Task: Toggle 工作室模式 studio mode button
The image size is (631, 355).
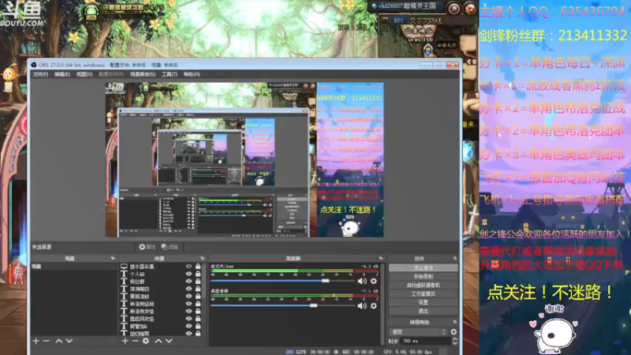Action: pyautogui.click(x=424, y=293)
